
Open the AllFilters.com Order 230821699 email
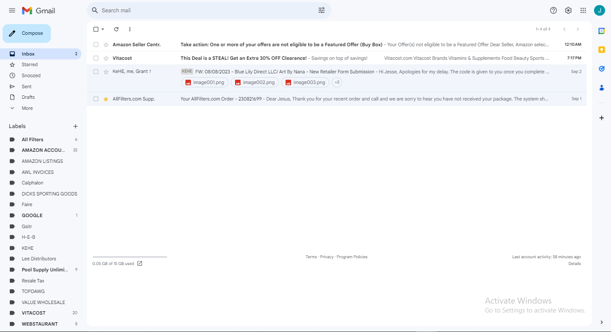[337, 99]
